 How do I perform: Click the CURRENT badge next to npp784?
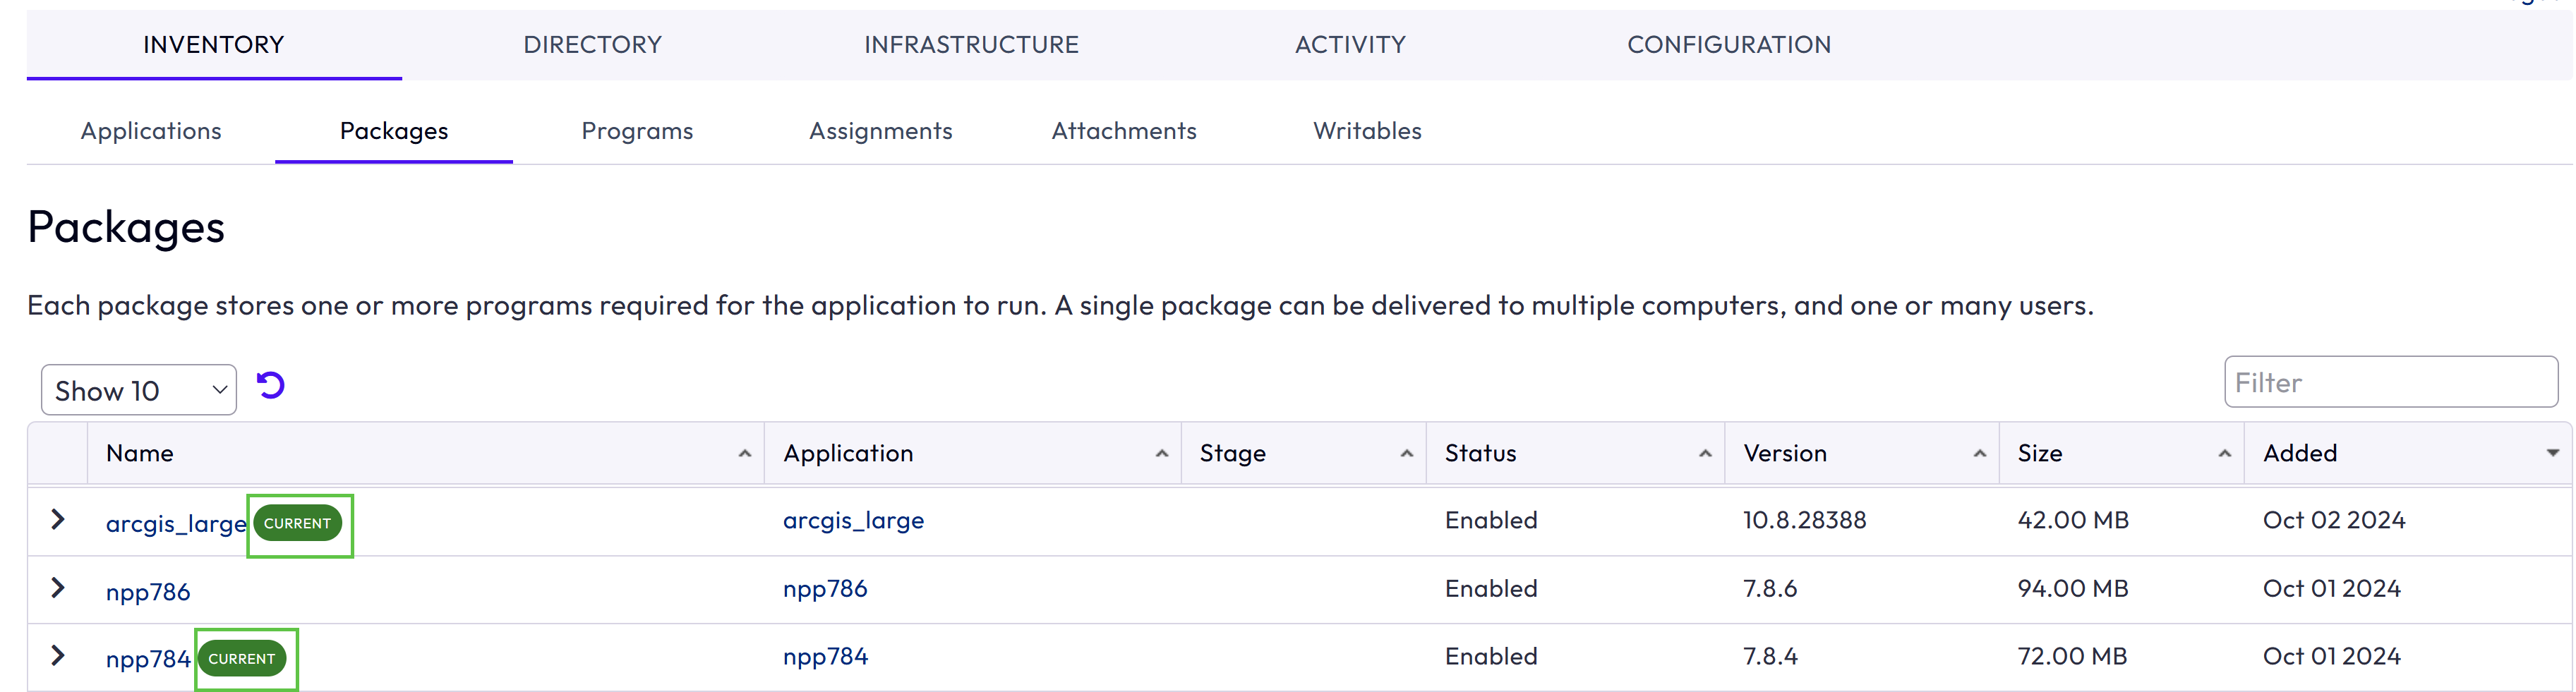click(x=242, y=659)
